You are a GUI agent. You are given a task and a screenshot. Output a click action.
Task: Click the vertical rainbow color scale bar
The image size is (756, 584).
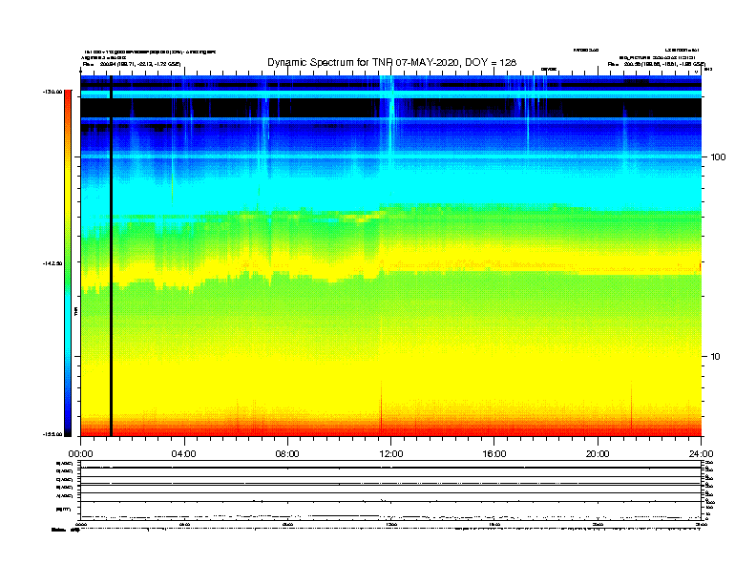[x=68, y=263]
